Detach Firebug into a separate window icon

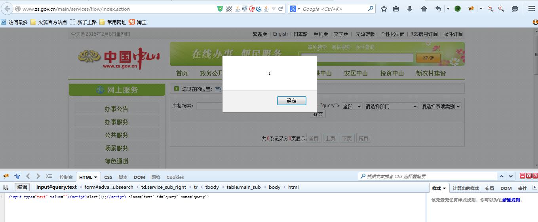coord(529,176)
